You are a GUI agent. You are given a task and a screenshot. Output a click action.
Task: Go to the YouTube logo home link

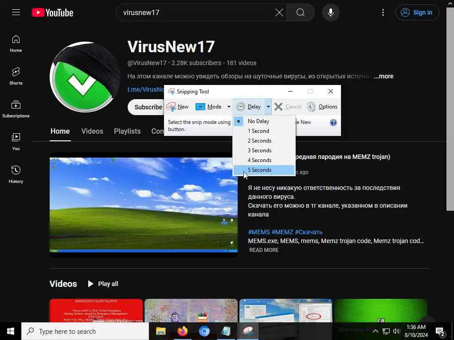tap(52, 13)
